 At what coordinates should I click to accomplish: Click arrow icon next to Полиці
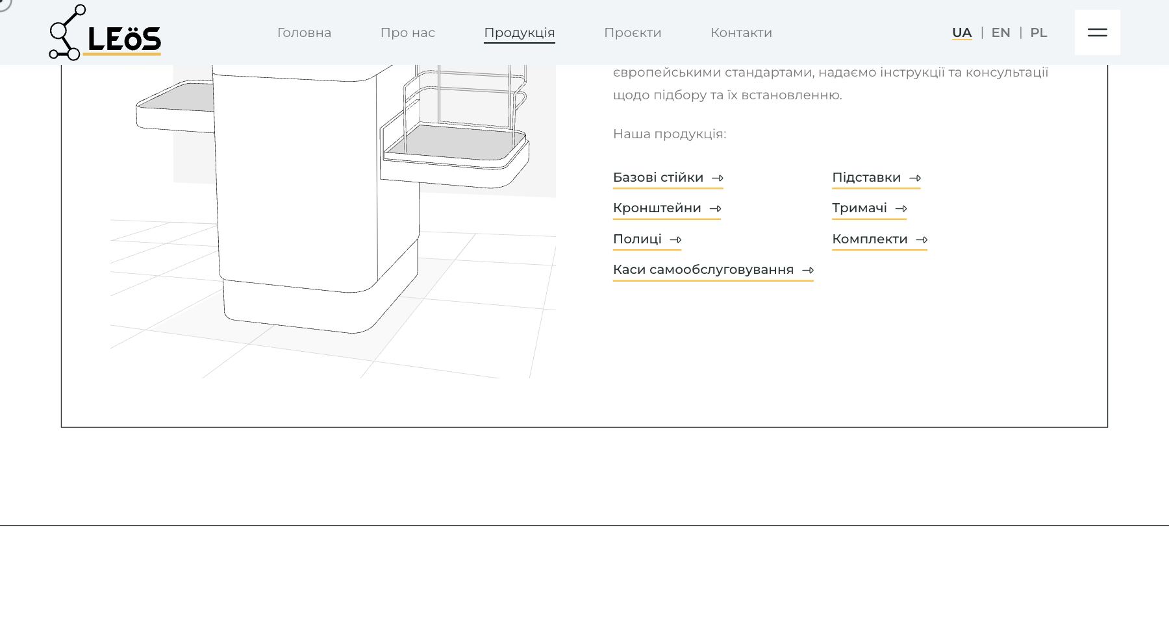pyautogui.click(x=675, y=239)
